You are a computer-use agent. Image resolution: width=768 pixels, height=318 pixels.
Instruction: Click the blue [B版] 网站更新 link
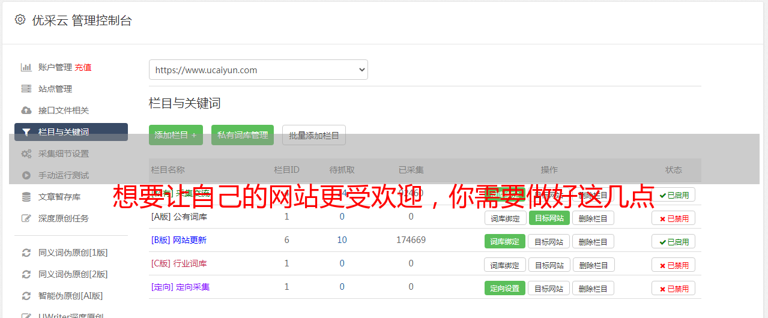click(x=179, y=240)
